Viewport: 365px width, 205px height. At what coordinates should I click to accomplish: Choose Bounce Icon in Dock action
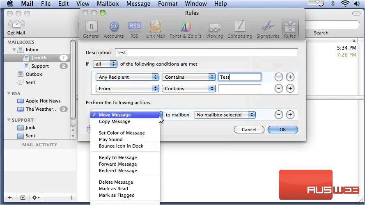125,146
